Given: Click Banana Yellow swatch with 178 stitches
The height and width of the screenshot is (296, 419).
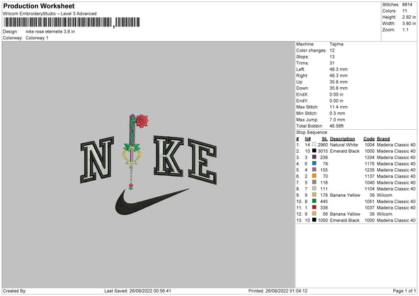Looking at the screenshot, I should pos(314,195).
